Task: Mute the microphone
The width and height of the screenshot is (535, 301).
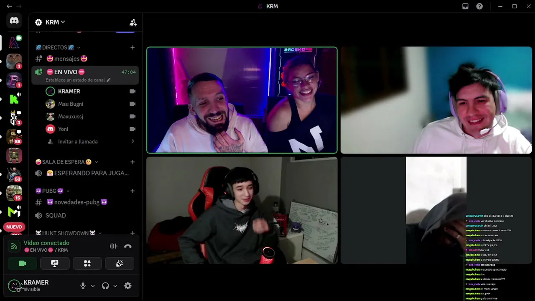Action: tap(83, 286)
